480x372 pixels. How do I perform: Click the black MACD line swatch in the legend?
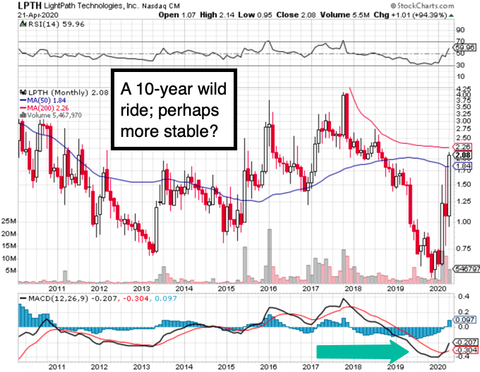pos(23,299)
